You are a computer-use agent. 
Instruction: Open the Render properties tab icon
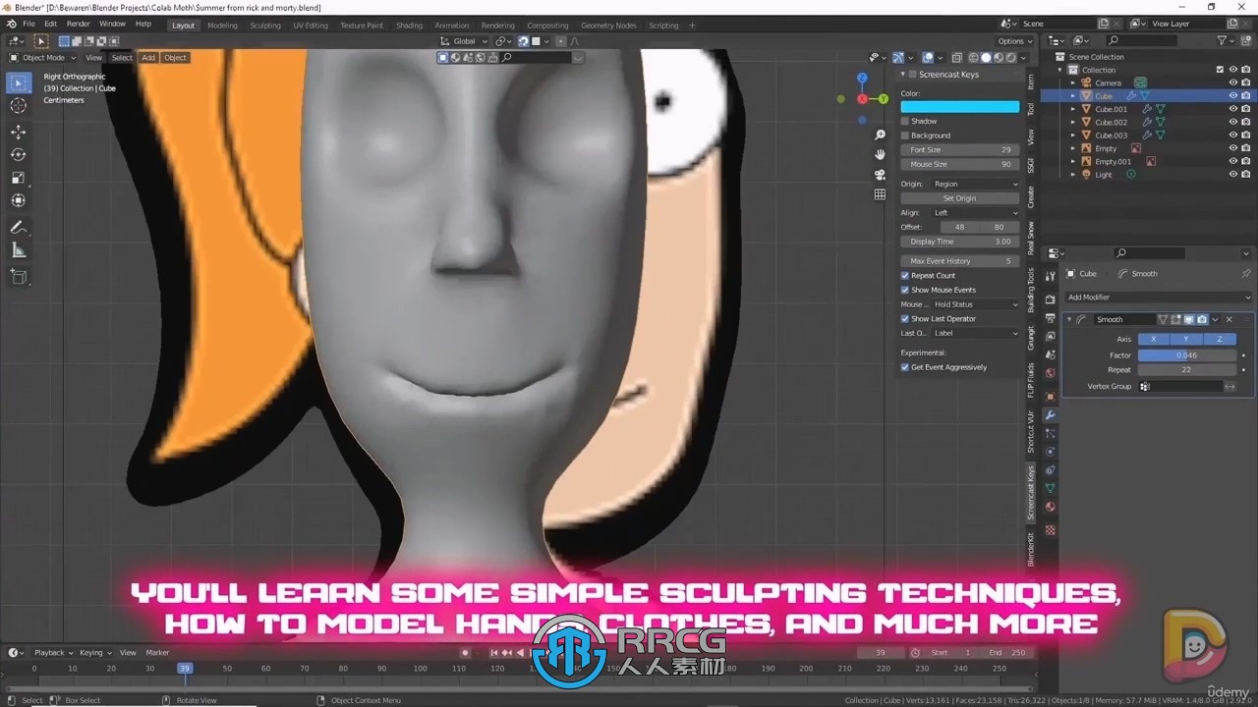click(x=1050, y=299)
